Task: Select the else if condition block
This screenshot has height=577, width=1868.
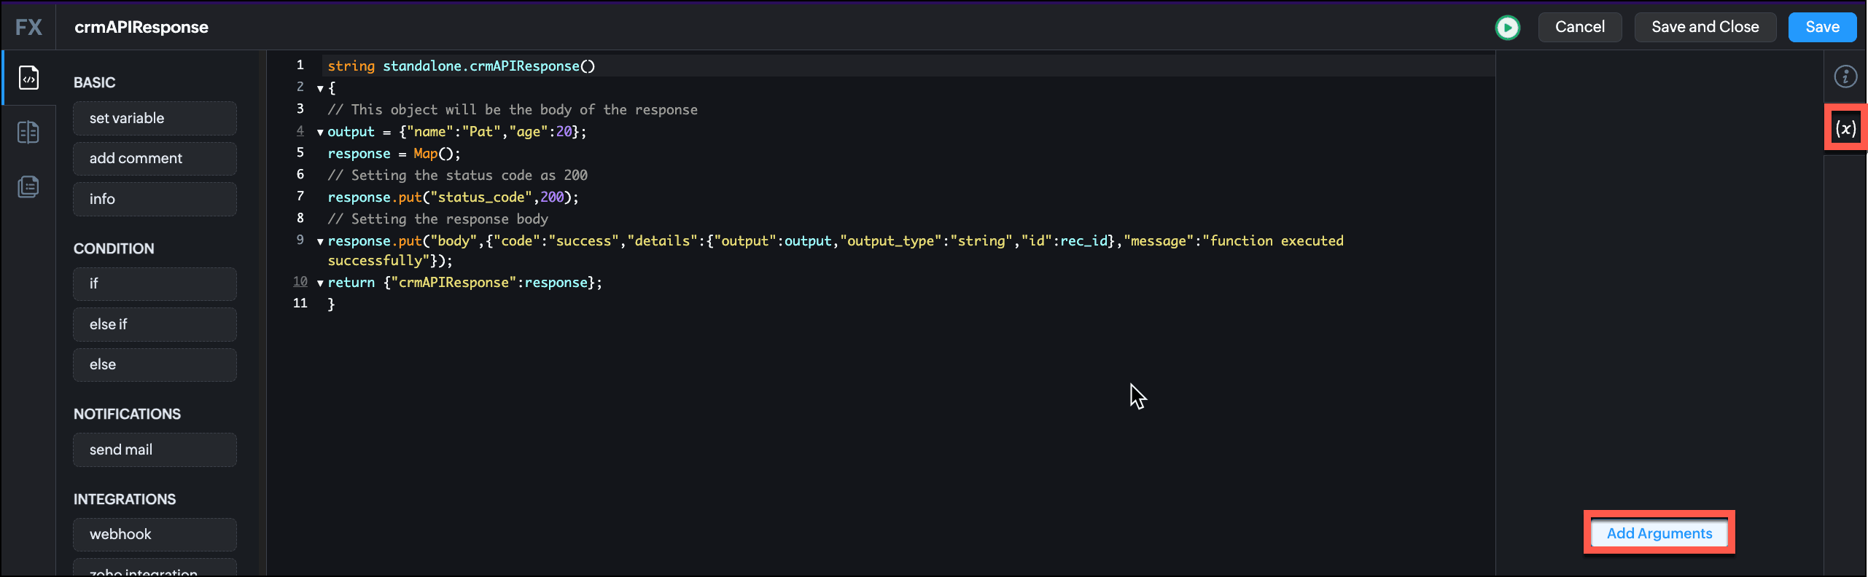Action: pos(155,325)
